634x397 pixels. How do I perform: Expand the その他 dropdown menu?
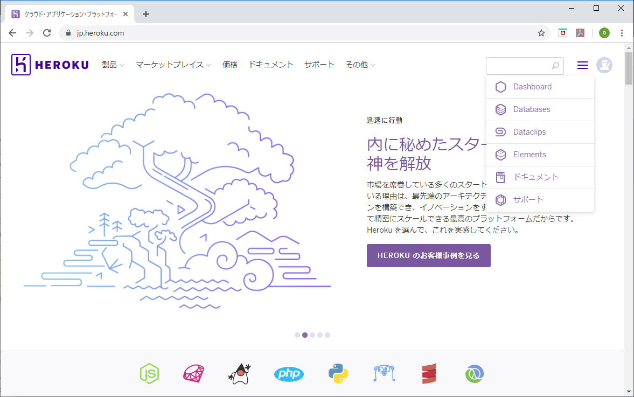tap(360, 65)
